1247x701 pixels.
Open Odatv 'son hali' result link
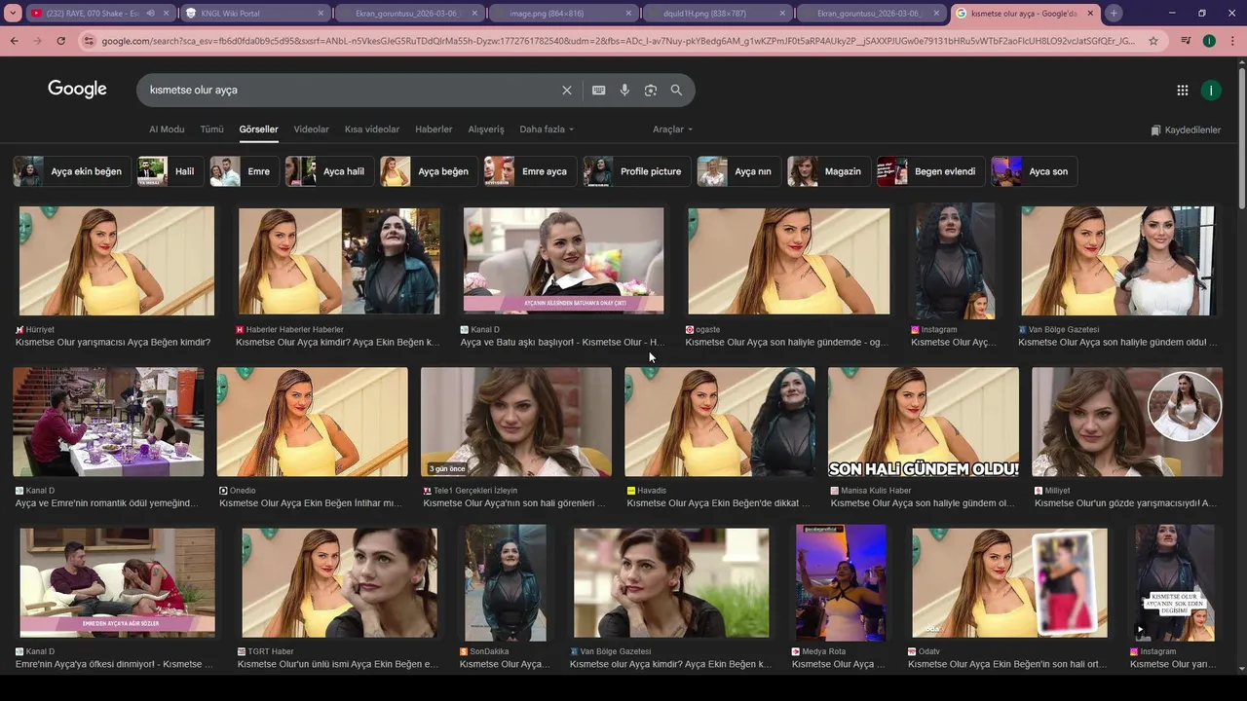click(1007, 664)
